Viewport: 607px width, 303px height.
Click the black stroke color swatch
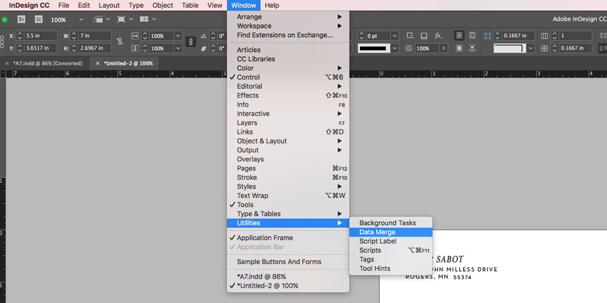[373, 48]
